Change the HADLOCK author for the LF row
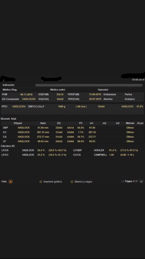This screenshot has width=145, height=259. [x=24, y=141]
